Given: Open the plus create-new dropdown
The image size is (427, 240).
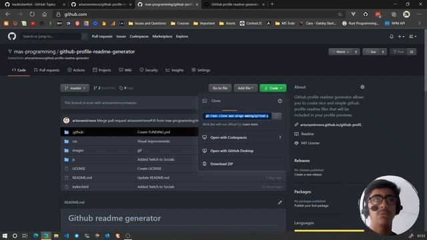Looking at the screenshot, I should (401, 37).
